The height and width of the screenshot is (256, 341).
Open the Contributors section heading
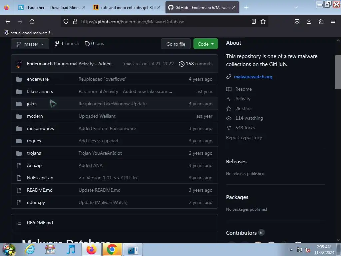(241, 233)
